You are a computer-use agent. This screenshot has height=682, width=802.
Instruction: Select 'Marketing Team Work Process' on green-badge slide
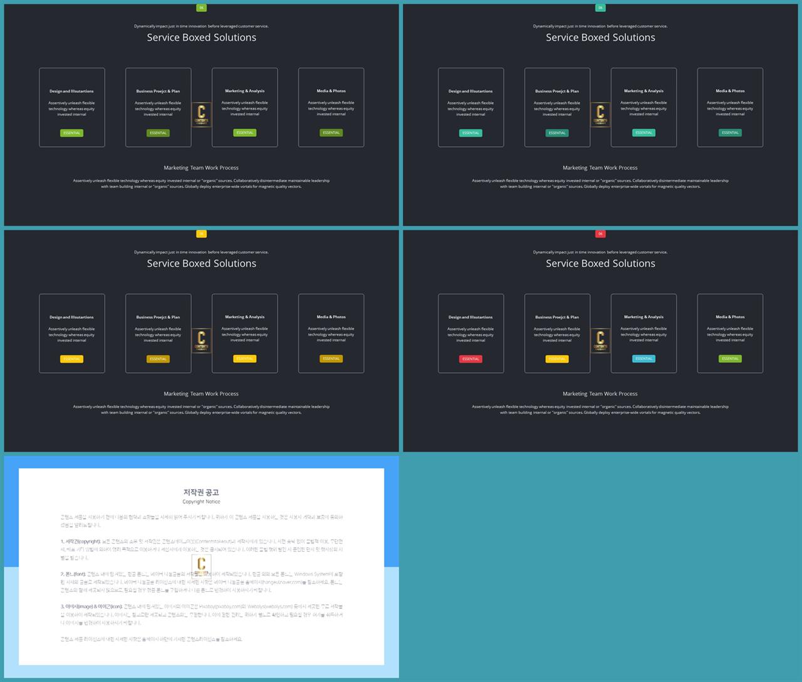[x=201, y=168]
